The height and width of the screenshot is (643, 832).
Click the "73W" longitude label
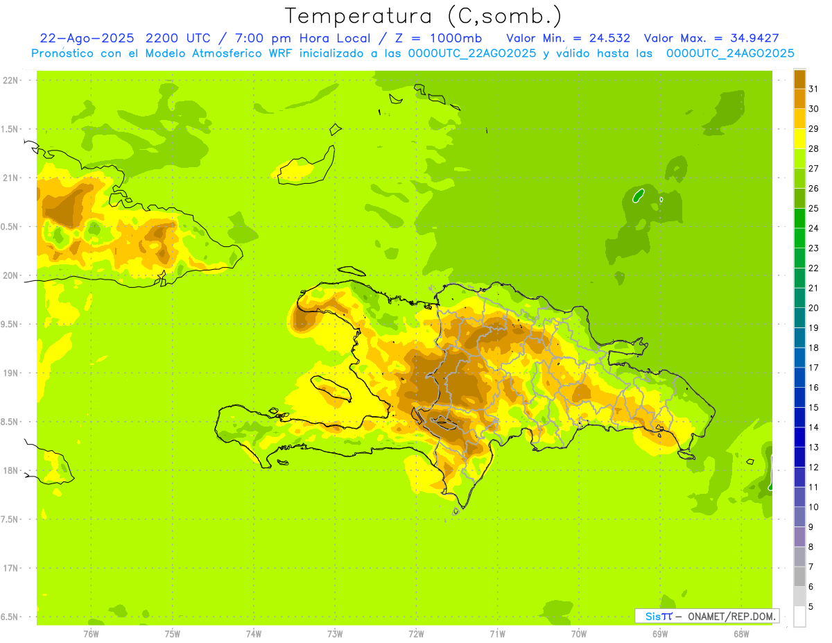tap(335, 634)
